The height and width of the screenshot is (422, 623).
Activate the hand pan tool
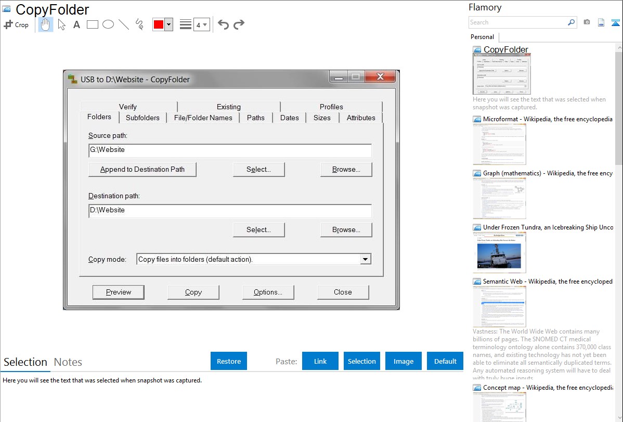[46, 24]
